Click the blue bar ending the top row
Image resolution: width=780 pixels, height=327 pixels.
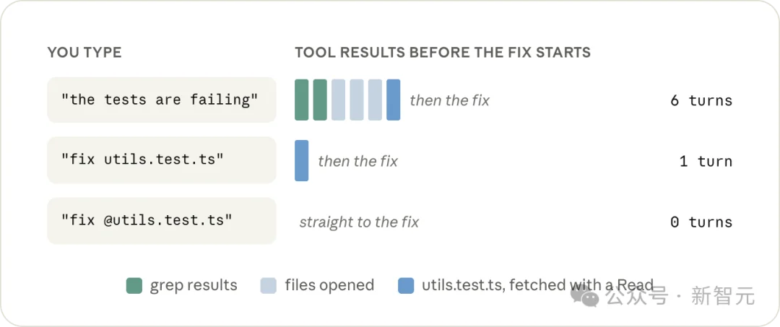[394, 100]
